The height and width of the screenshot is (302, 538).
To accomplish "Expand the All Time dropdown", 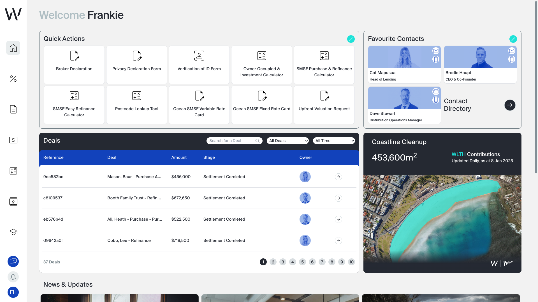I will coord(334,141).
